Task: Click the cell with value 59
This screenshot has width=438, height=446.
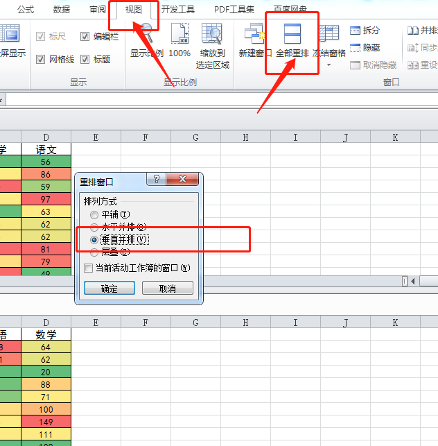Action: point(46,187)
